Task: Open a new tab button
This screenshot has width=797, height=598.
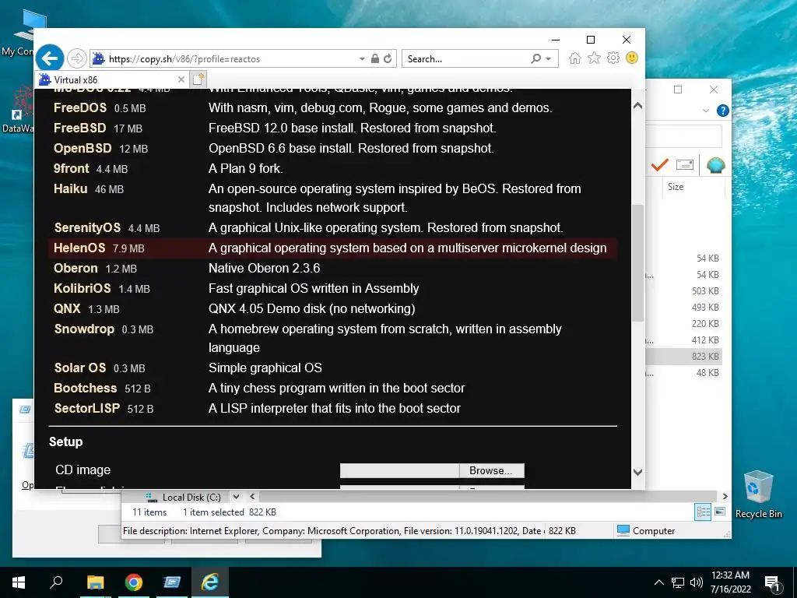Action: pyautogui.click(x=198, y=79)
